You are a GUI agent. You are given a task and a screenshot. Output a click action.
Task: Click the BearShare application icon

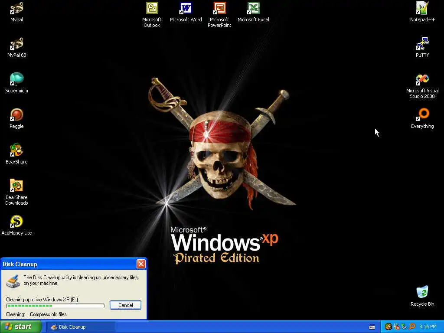(x=16, y=154)
